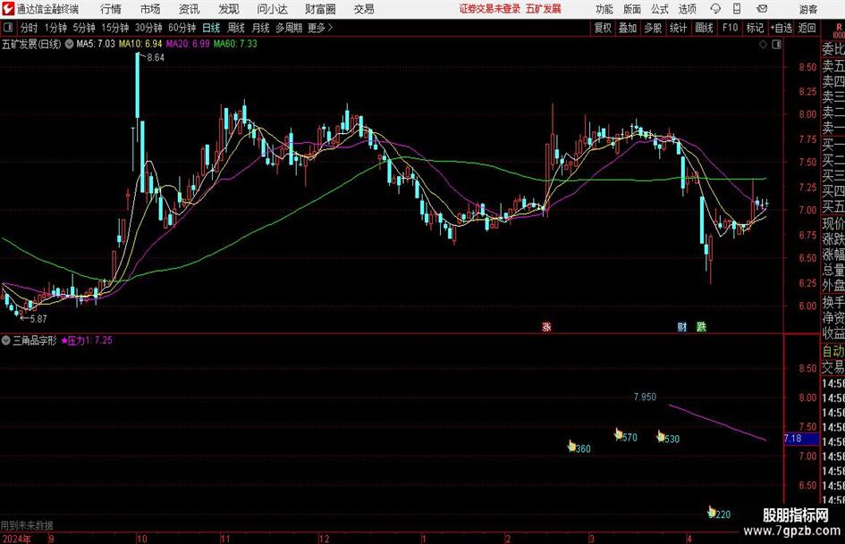
Task: Click the hand pointer icon at 530
Action: click(661, 436)
